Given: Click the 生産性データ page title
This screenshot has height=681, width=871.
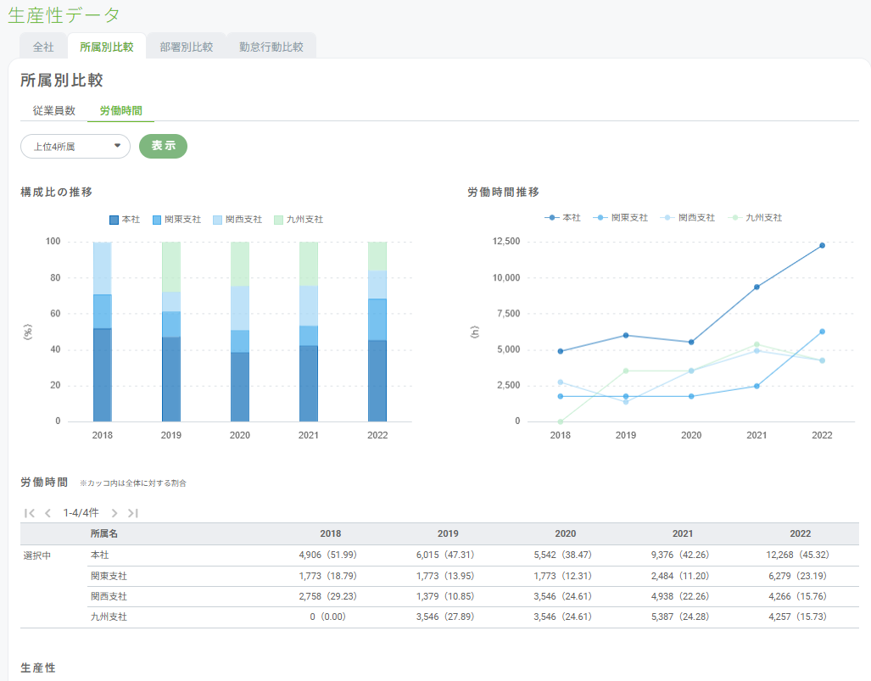Looking at the screenshot, I should pos(64,15).
